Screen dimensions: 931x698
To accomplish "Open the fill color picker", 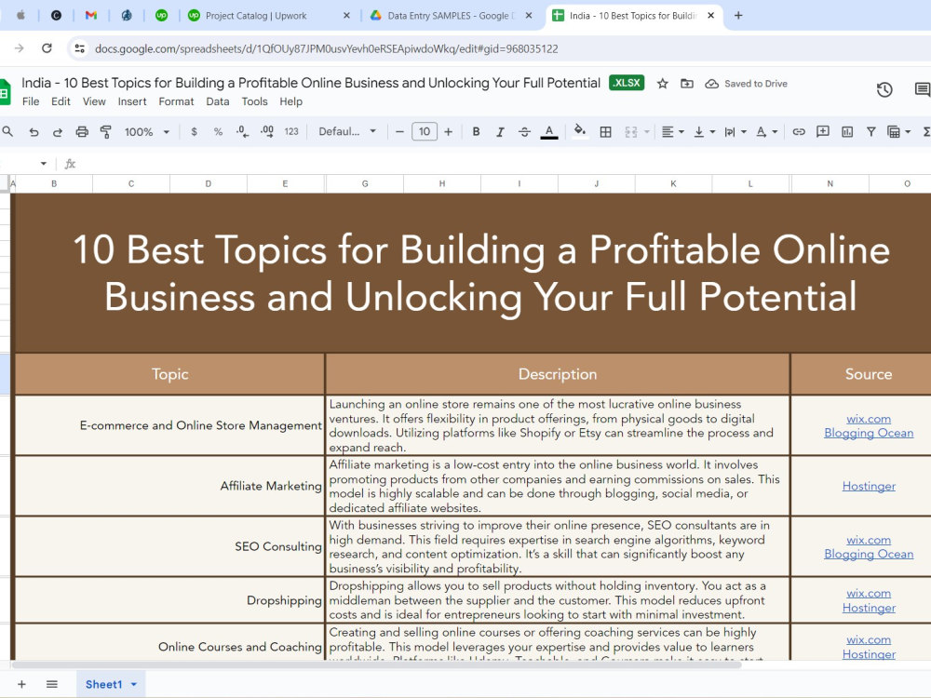I will [x=580, y=130].
